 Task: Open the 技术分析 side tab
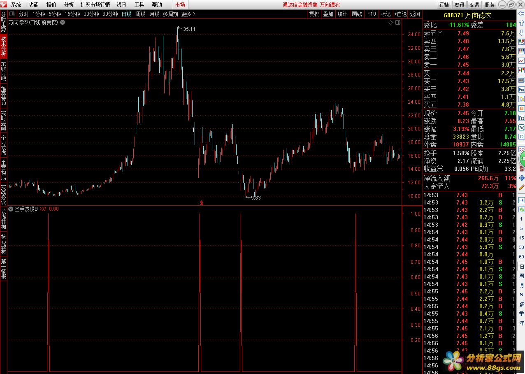3,46
